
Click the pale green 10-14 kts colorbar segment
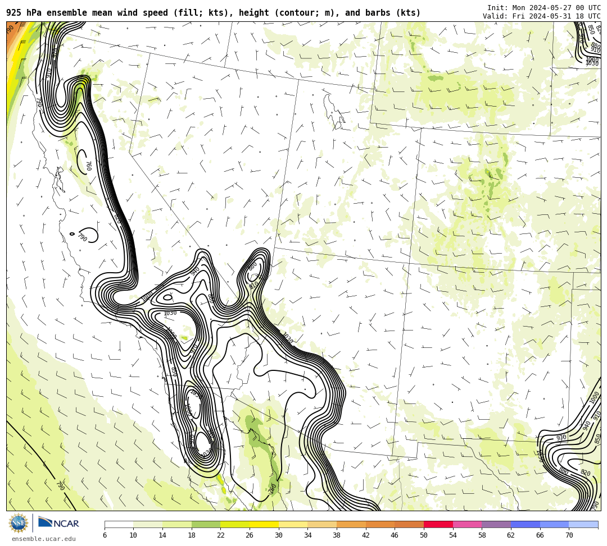148,524
